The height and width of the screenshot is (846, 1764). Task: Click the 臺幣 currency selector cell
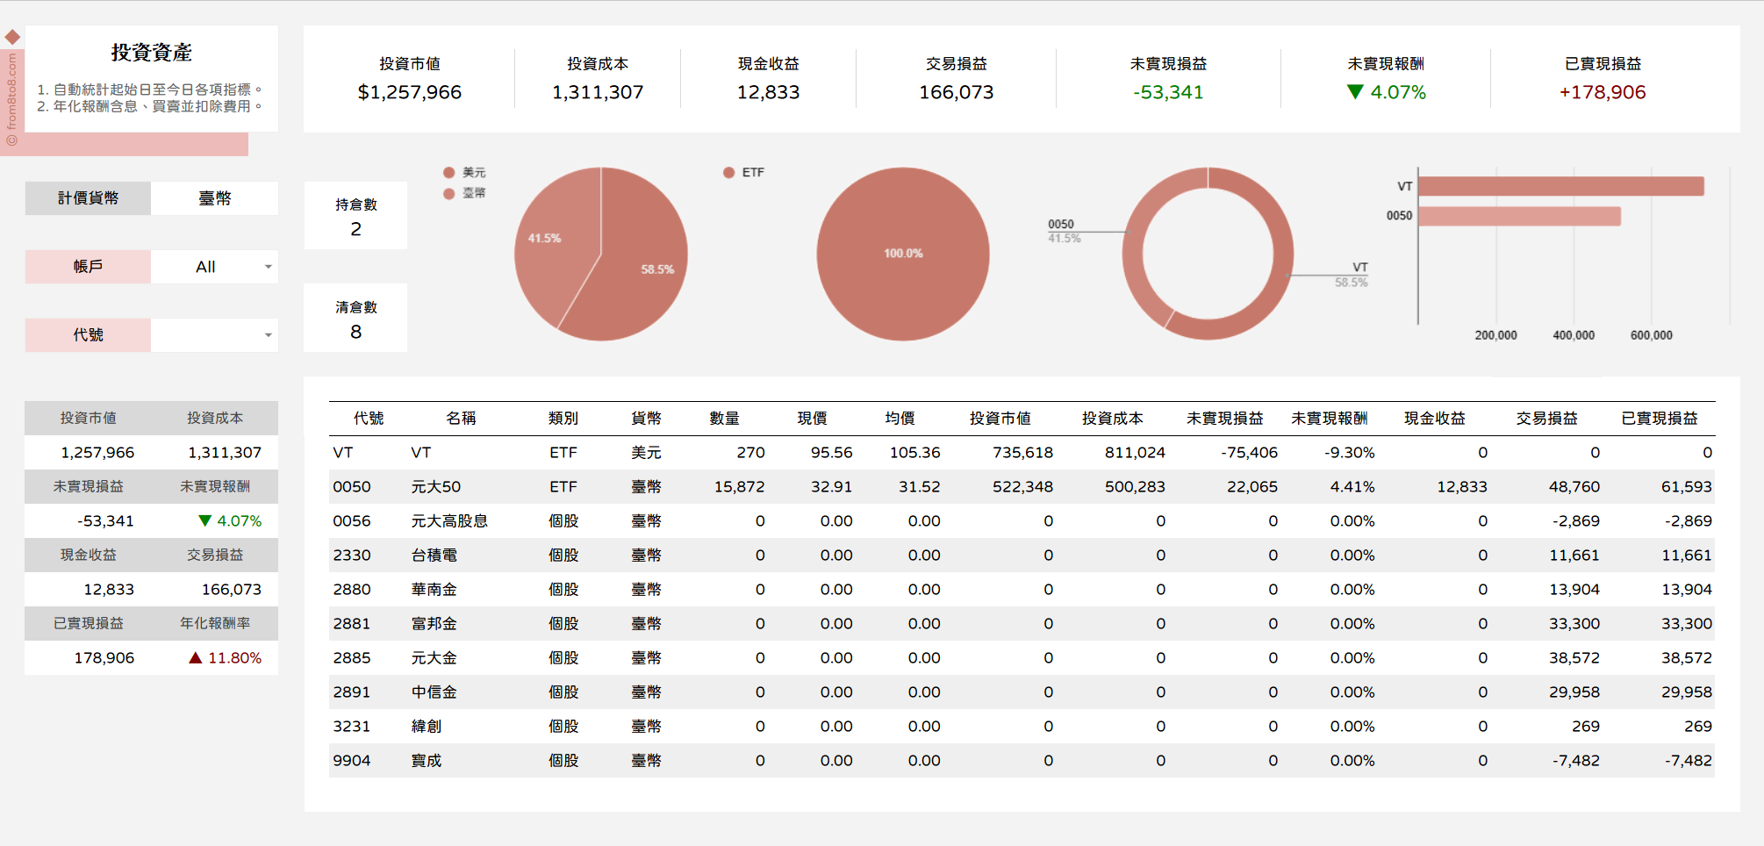[214, 198]
